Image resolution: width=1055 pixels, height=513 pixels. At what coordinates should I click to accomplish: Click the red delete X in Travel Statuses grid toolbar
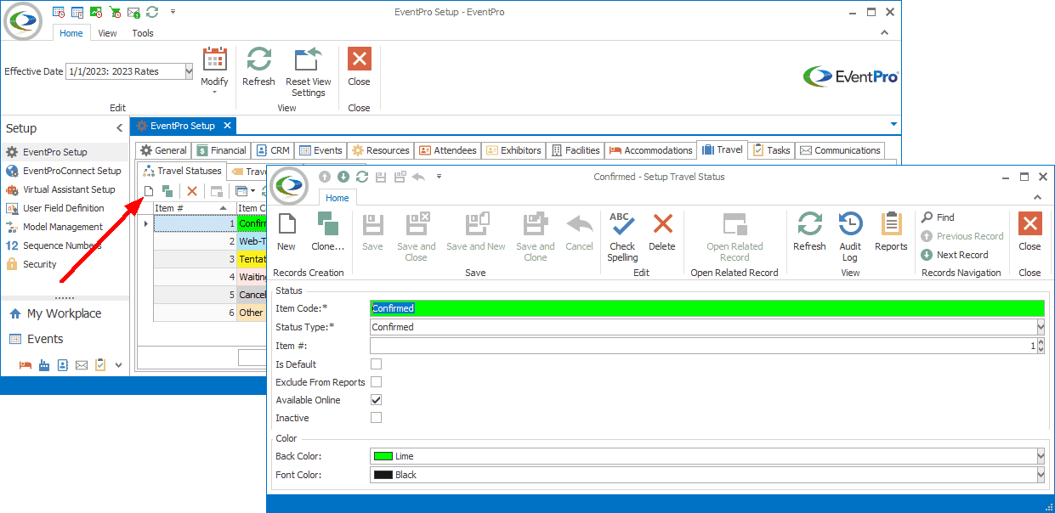[192, 191]
